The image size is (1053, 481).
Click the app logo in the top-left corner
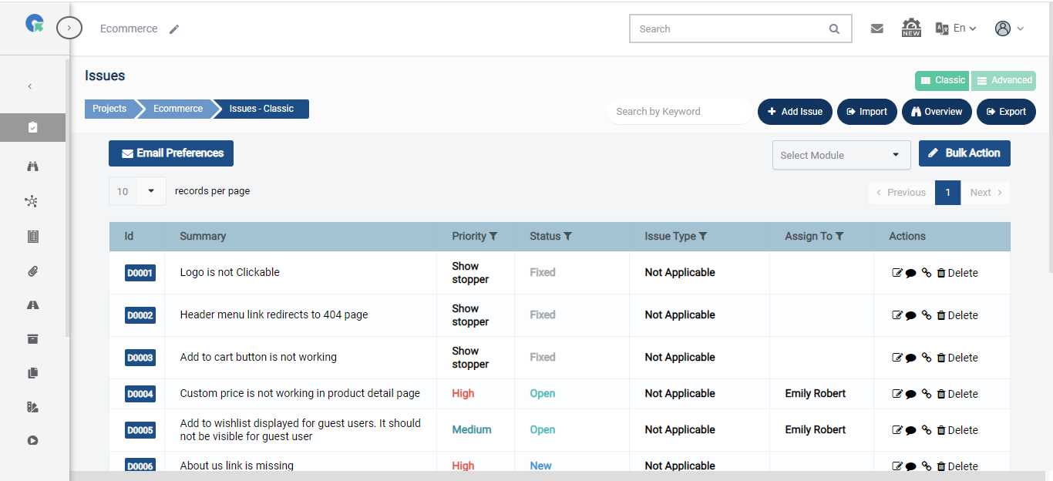(x=35, y=24)
